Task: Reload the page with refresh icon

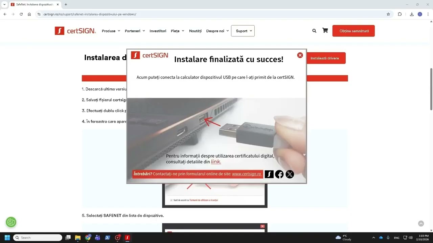Action: [21, 14]
